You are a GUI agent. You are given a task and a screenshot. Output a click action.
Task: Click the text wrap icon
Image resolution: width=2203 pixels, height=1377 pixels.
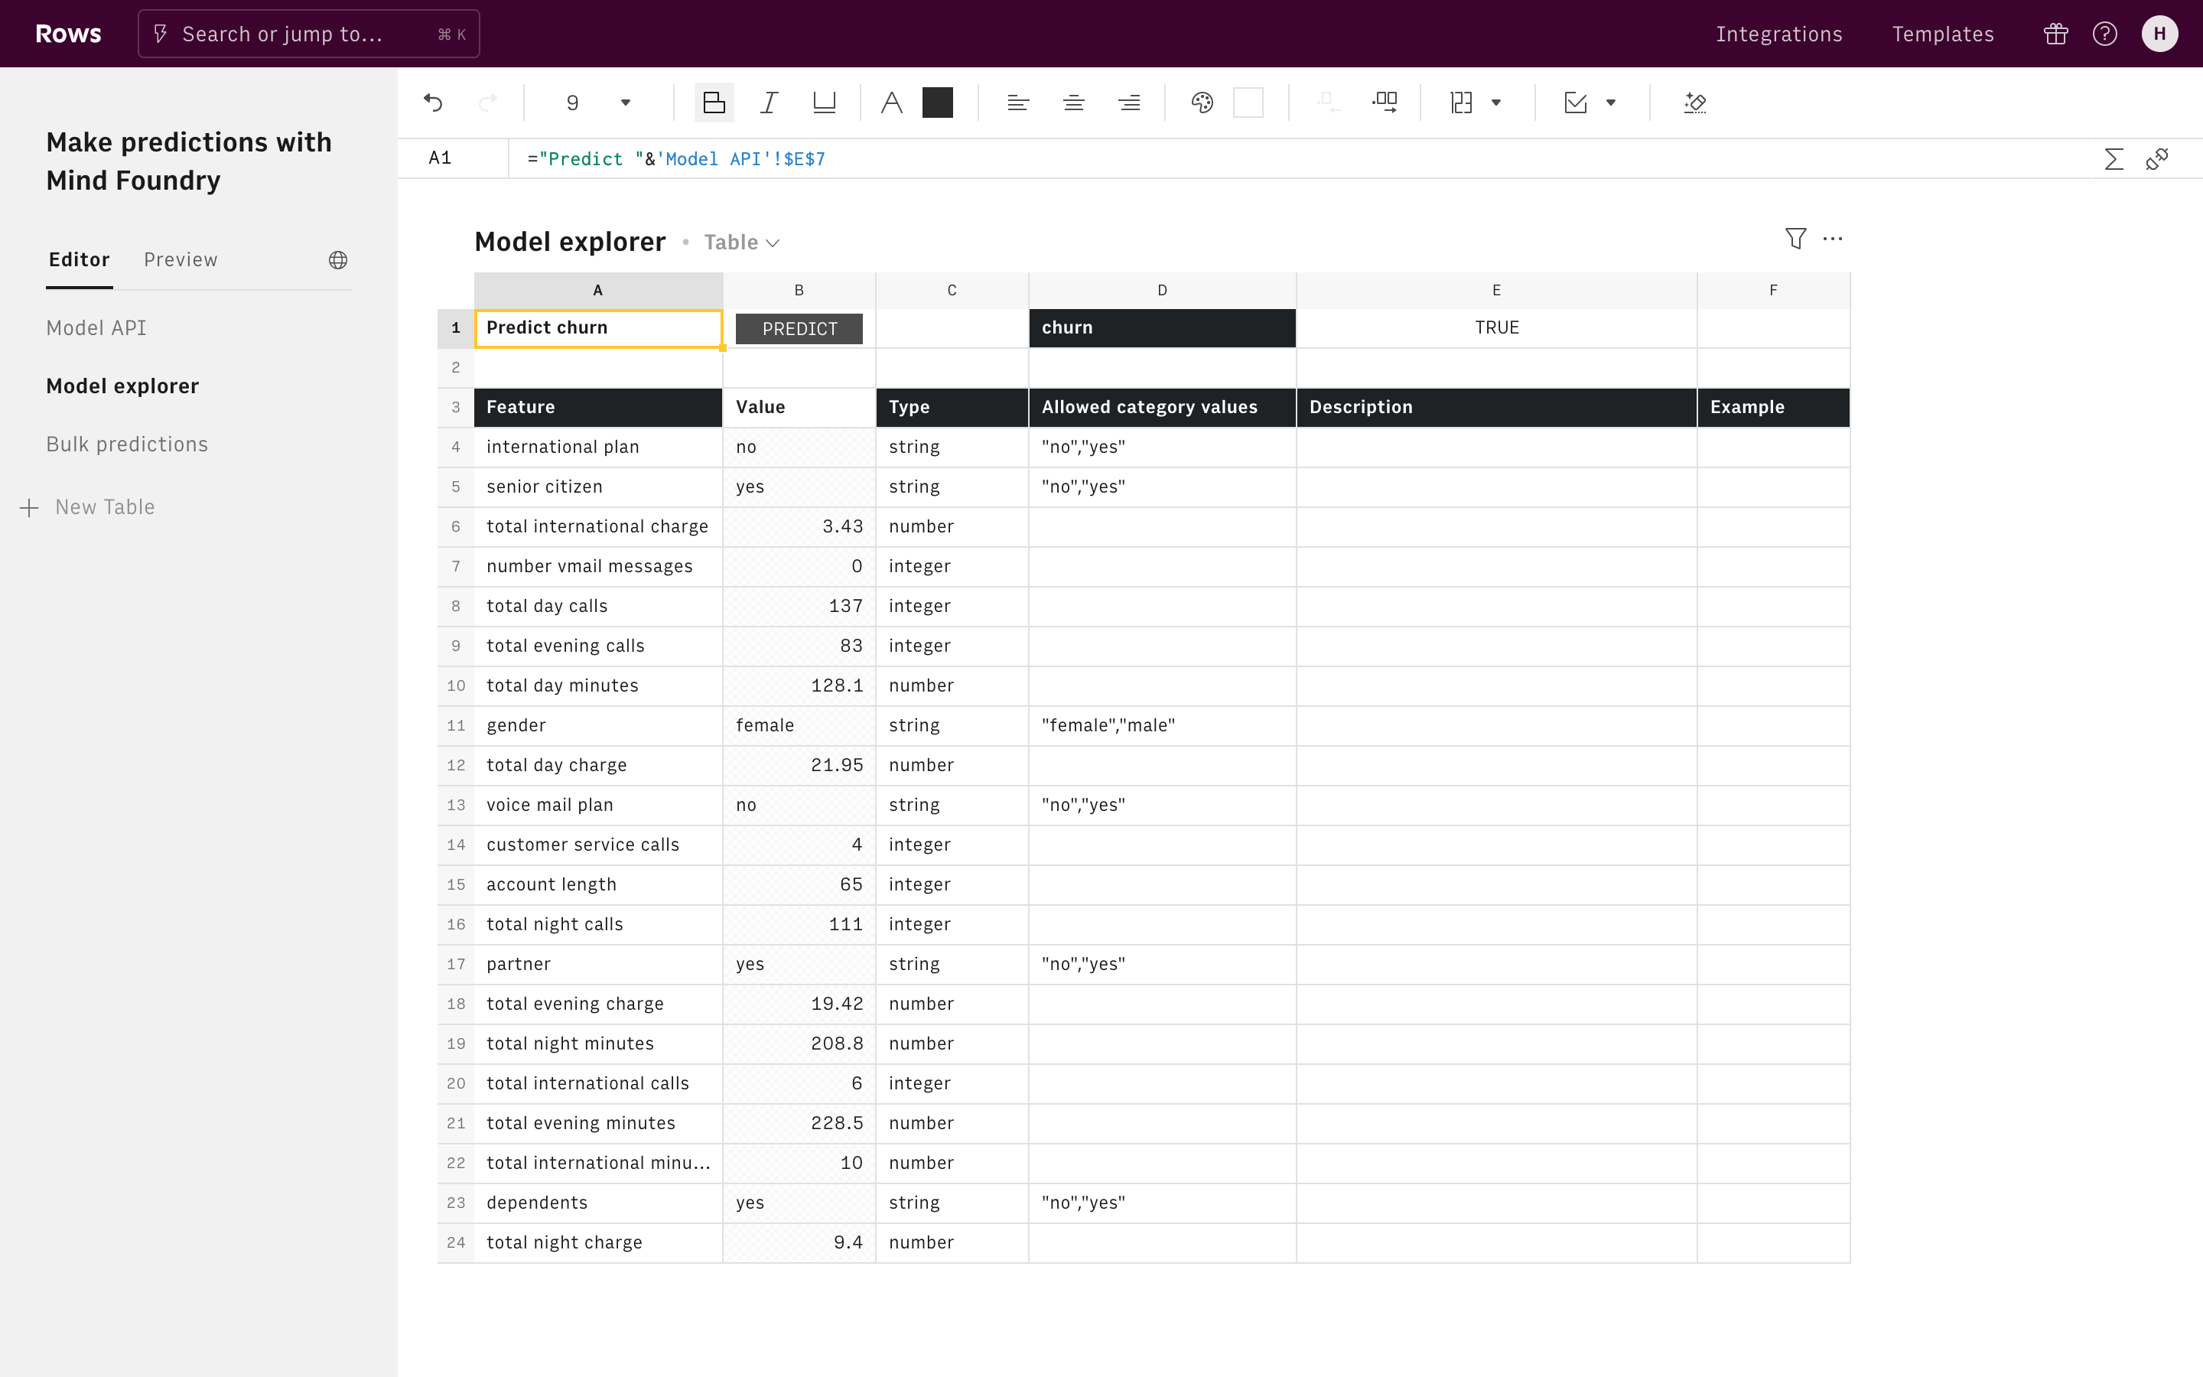pos(1329,103)
